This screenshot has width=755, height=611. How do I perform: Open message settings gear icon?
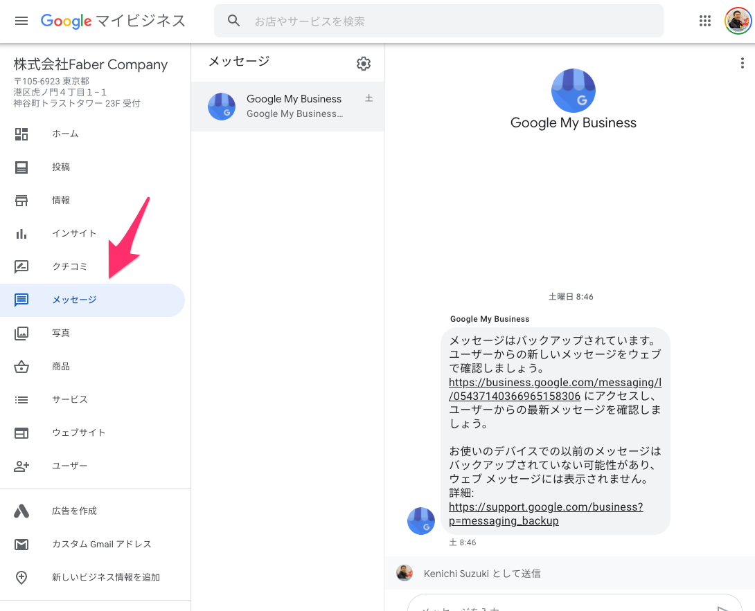coord(364,64)
